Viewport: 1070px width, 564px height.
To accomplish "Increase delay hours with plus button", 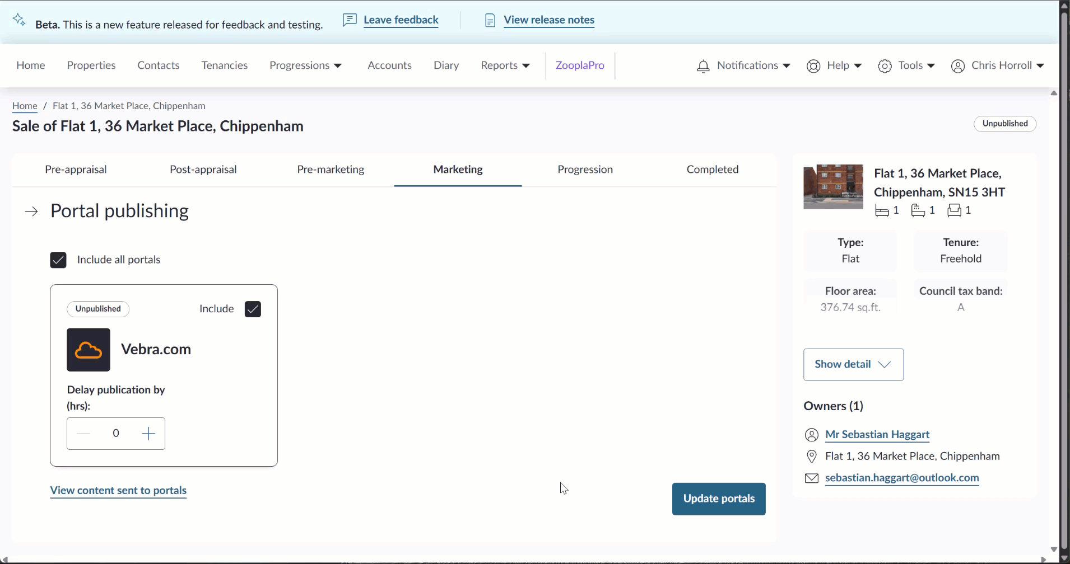I will pyautogui.click(x=148, y=434).
